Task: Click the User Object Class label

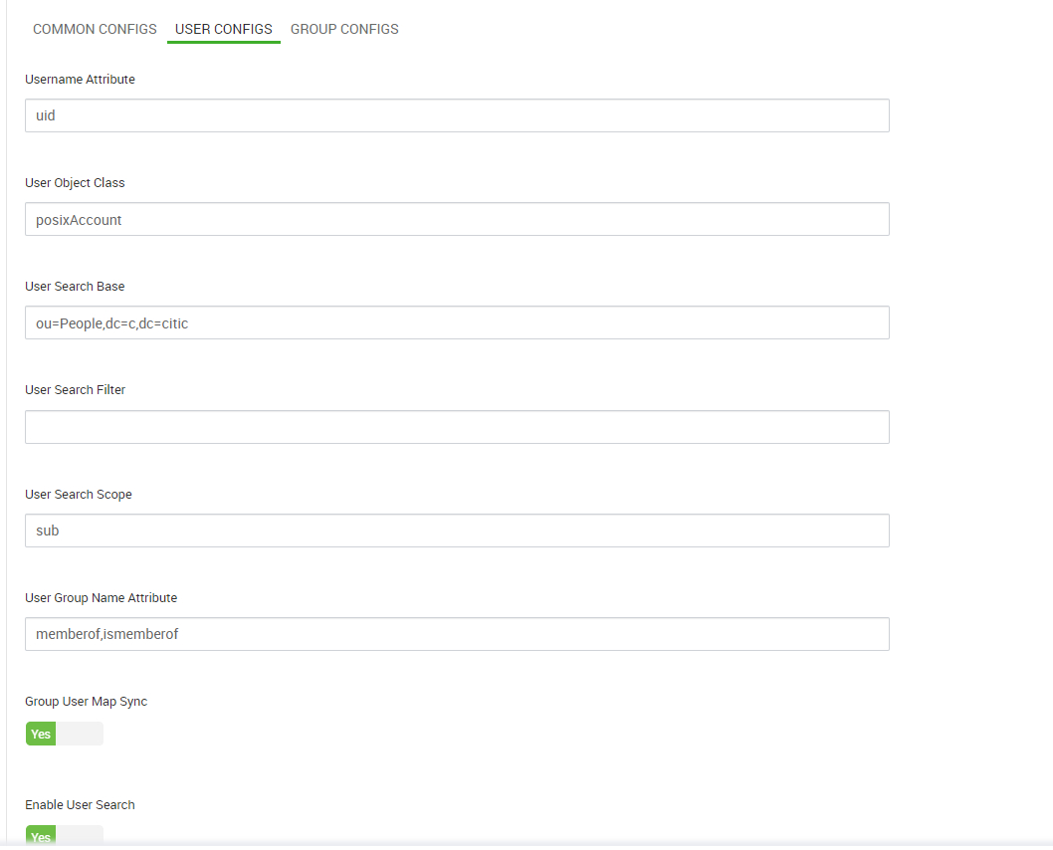Action: coord(75,182)
